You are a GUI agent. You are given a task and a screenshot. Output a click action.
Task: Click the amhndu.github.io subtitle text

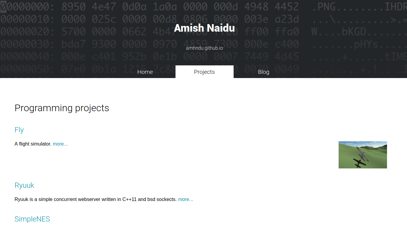point(204,48)
